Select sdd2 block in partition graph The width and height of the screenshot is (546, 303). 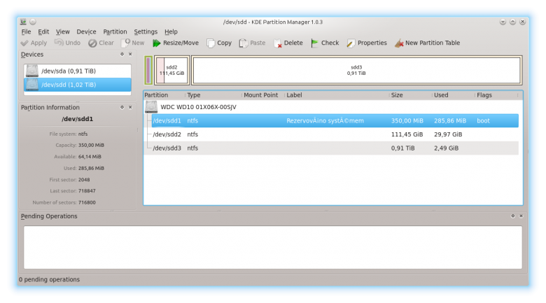coord(171,71)
